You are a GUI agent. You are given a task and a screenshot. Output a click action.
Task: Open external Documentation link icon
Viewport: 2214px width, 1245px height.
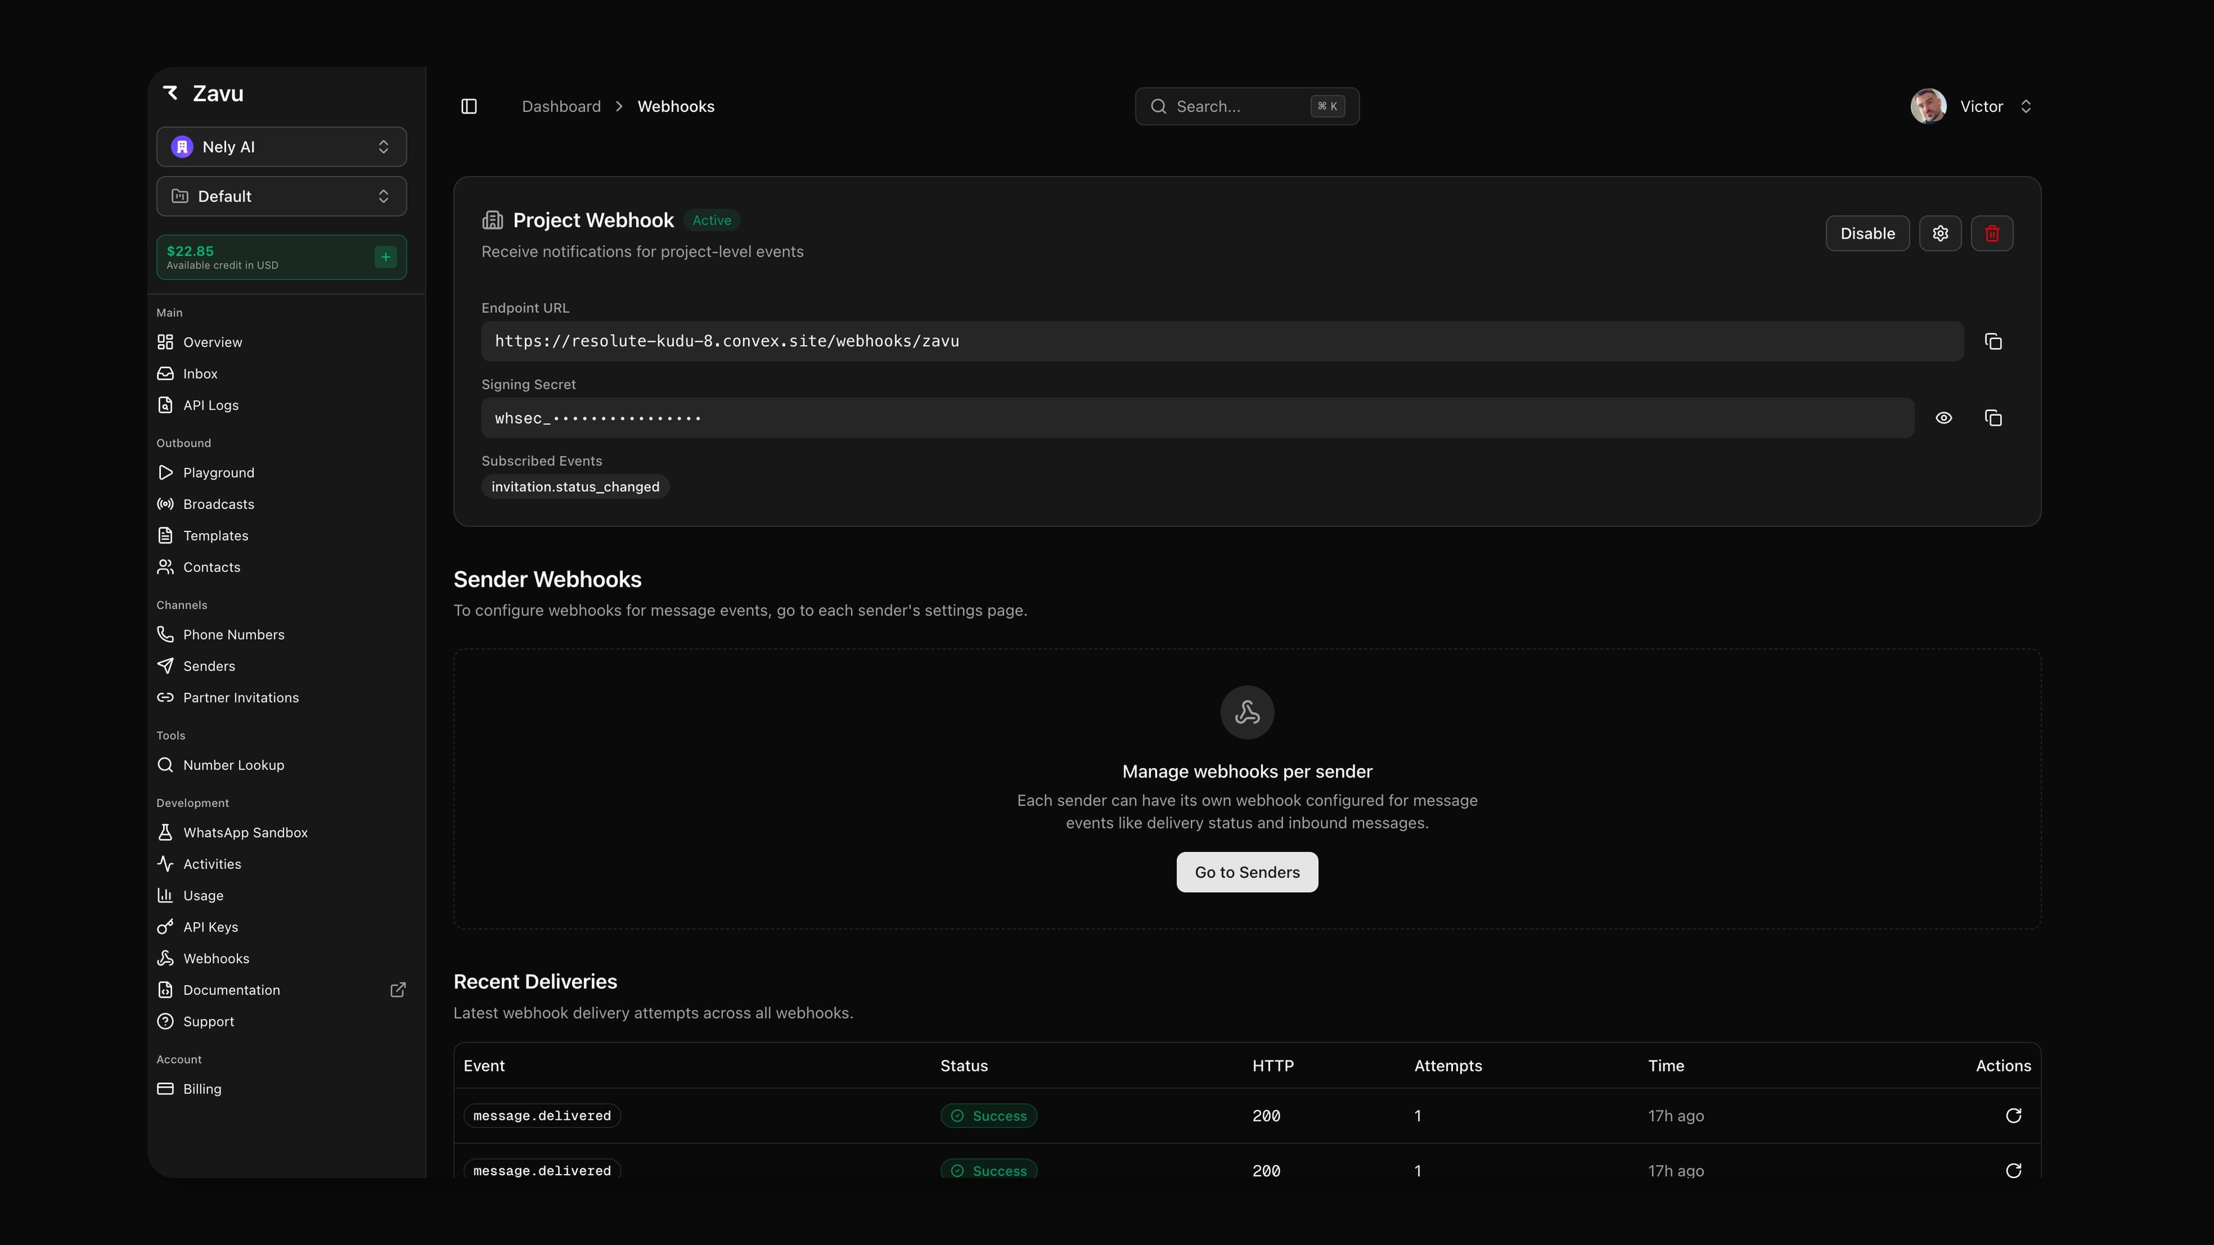click(x=398, y=990)
